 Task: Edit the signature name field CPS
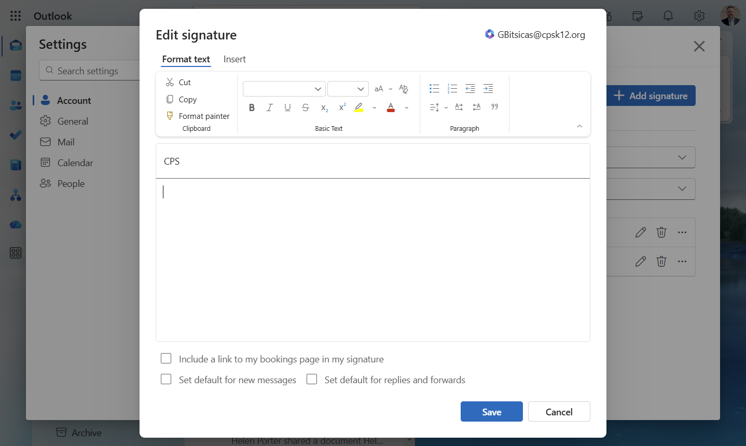tap(372, 161)
